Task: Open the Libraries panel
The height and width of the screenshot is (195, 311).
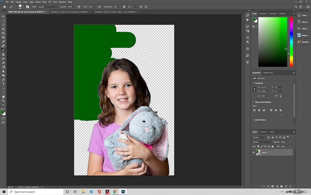Action: 303,22
